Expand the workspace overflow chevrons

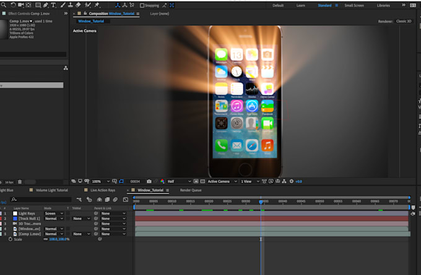pos(404,5)
